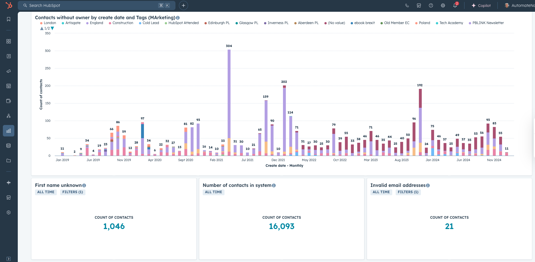Toggle ebook brexit series in legend
The image size is (535, 262).
(363, 23)
